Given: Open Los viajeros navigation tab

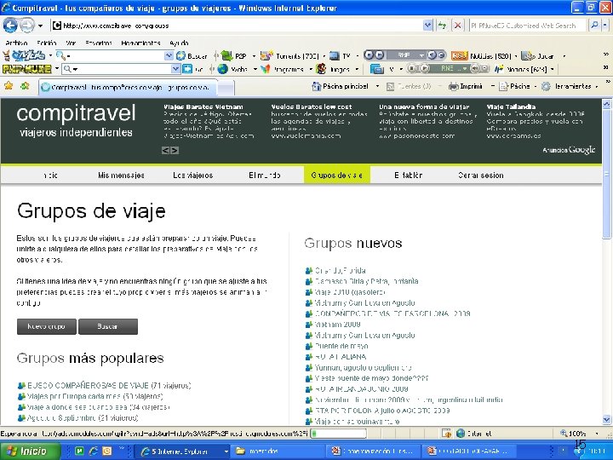Looking at the screenshot, I should coord(193,175).
